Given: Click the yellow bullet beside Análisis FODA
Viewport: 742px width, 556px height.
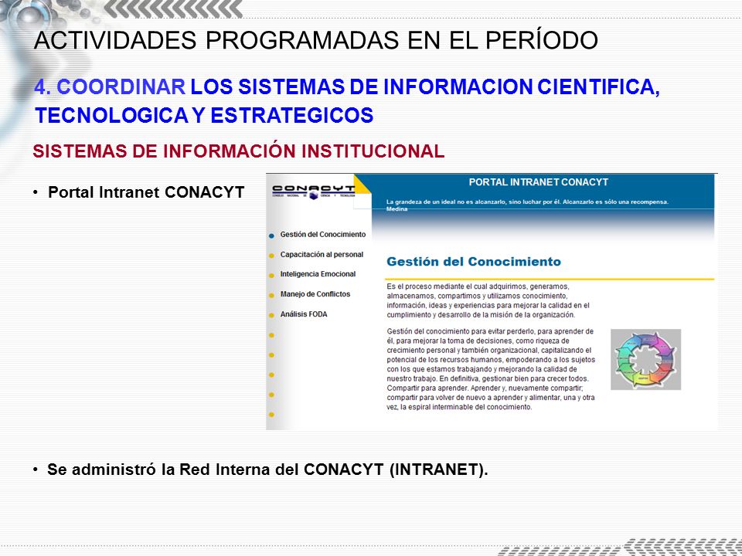Looking at the screenshot, I should pos(271,315).
